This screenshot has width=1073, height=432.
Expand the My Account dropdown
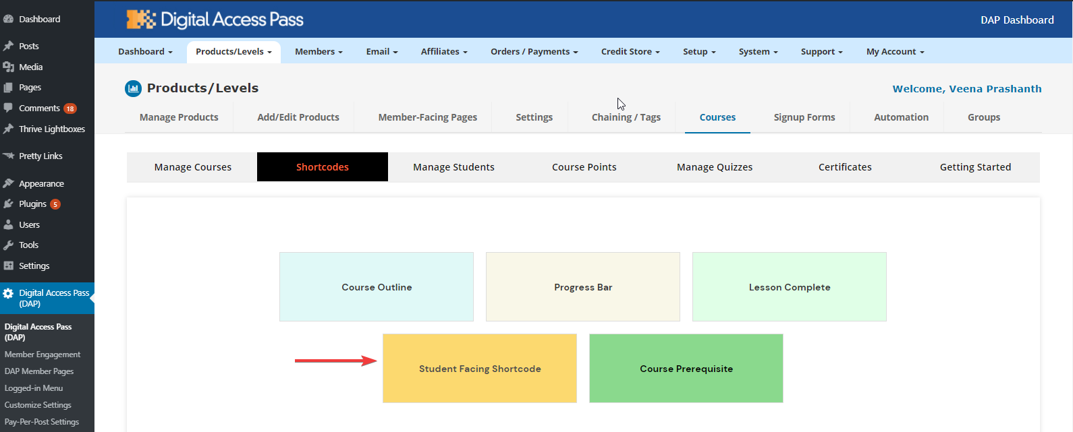tap(895, 52)
